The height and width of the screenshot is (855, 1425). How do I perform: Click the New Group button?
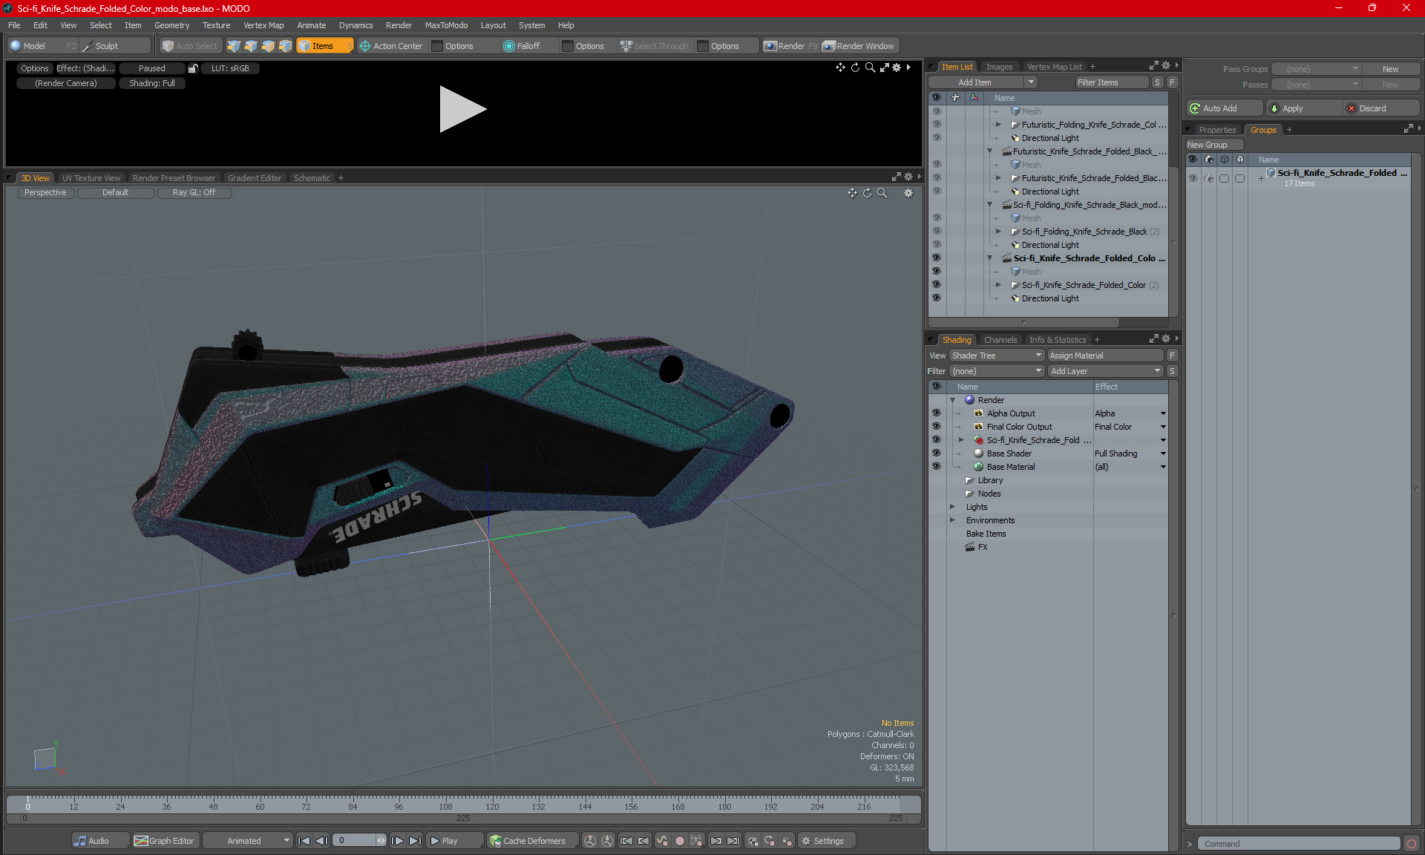pos(1214,145)
